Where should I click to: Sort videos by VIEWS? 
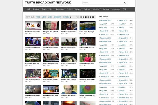[x=44, y=17]
